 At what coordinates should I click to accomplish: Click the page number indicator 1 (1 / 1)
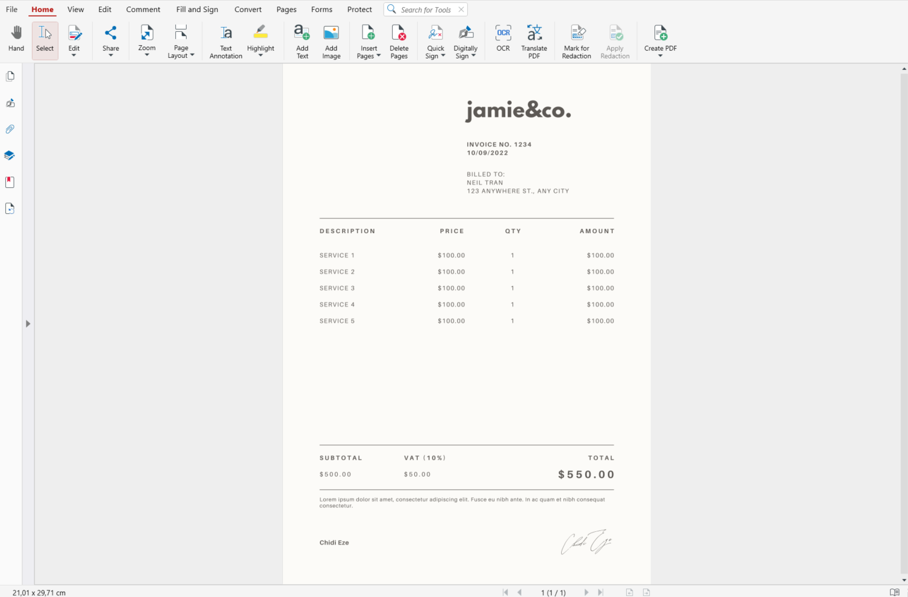(x=553, y=593)
